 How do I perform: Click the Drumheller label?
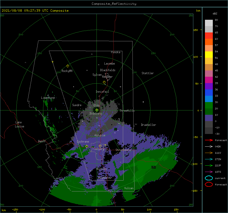[x=148, y=125]
